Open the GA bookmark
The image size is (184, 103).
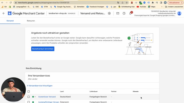click(4, 7)
